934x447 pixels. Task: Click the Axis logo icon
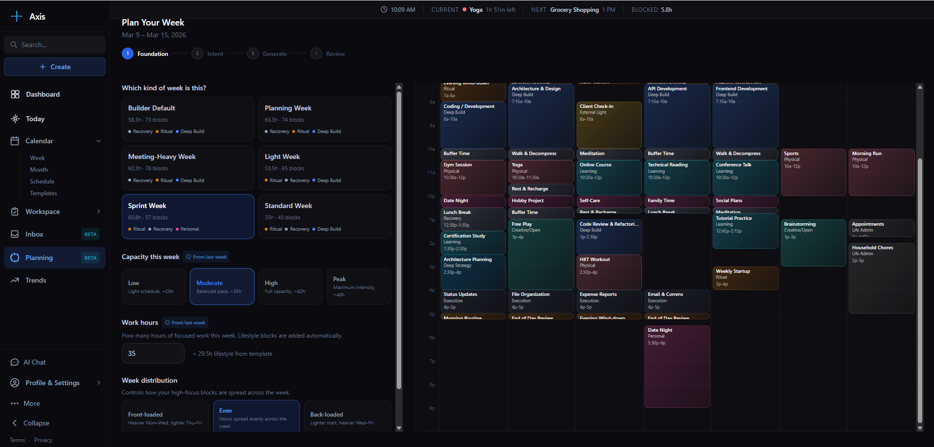click(x=17, y=16)
